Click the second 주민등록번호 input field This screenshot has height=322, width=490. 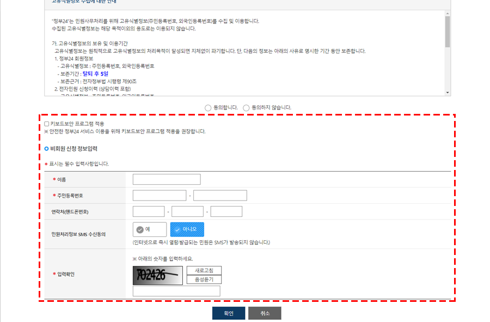(x=220, y=196)
